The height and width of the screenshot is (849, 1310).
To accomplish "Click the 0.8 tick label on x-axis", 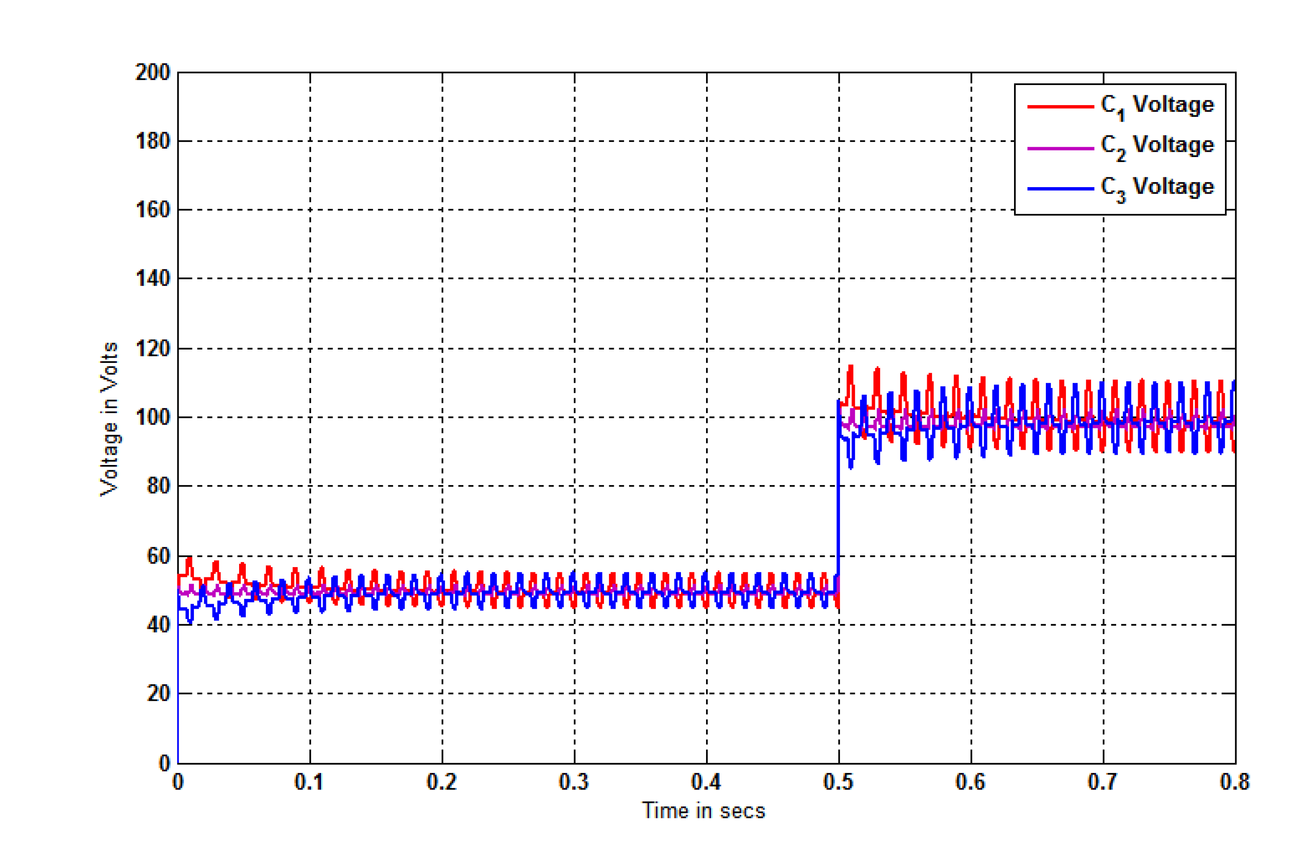I will 1235,782.
